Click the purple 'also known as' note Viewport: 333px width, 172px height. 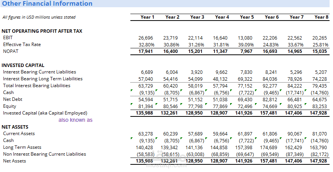[x=75, y=120]
